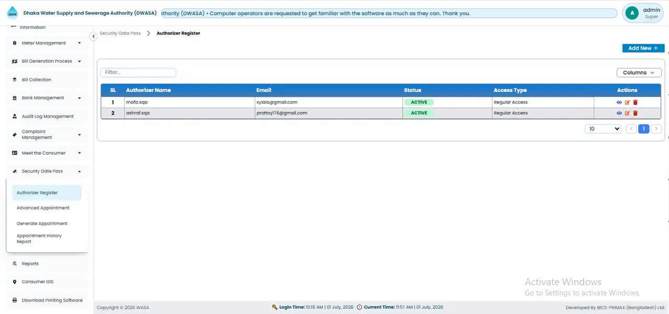Viewport: 669px width, 314px height.
Task: Click the Bill Generation Process icon
Action: [x=15, y=62]
